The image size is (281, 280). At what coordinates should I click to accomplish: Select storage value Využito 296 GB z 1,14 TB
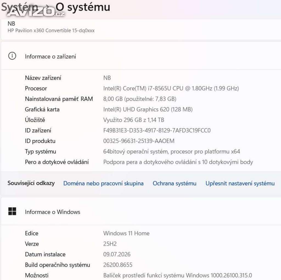[x=134, y=120]
